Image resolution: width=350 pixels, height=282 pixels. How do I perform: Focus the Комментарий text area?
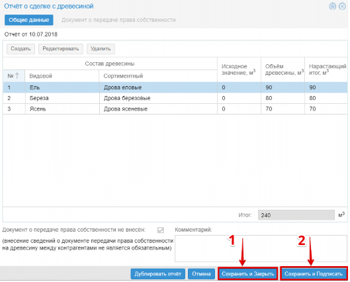261,248
